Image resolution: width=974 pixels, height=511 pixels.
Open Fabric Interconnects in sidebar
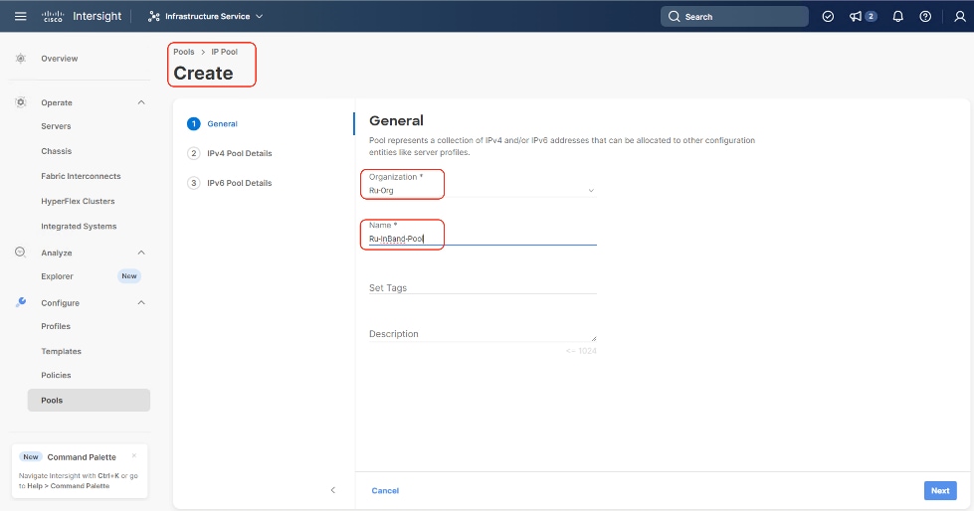81,176
